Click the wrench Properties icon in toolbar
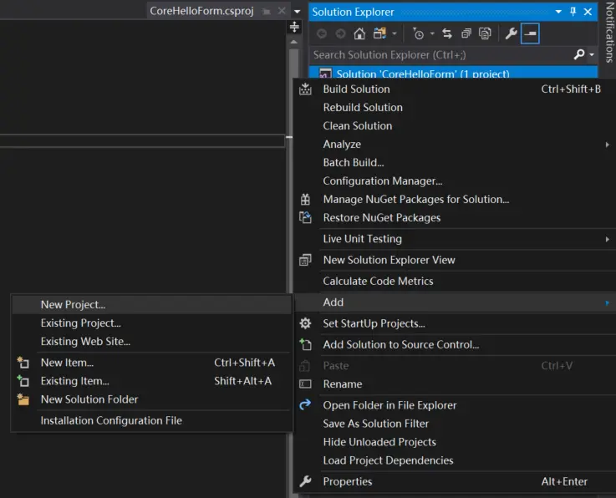This screenshot has width=616, height=498. [x=511, y=33]
